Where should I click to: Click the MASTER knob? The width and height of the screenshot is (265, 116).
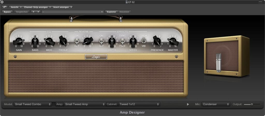click(x=173, y=41)
